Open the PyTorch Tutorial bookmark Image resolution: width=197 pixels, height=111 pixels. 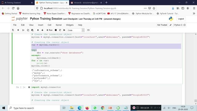click(168, 14)
